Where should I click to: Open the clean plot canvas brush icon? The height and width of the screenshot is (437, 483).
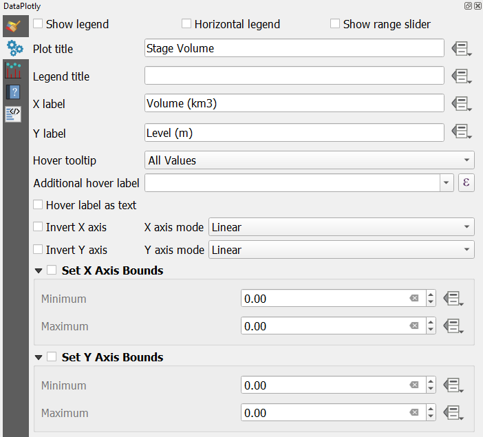pos(14,27)
